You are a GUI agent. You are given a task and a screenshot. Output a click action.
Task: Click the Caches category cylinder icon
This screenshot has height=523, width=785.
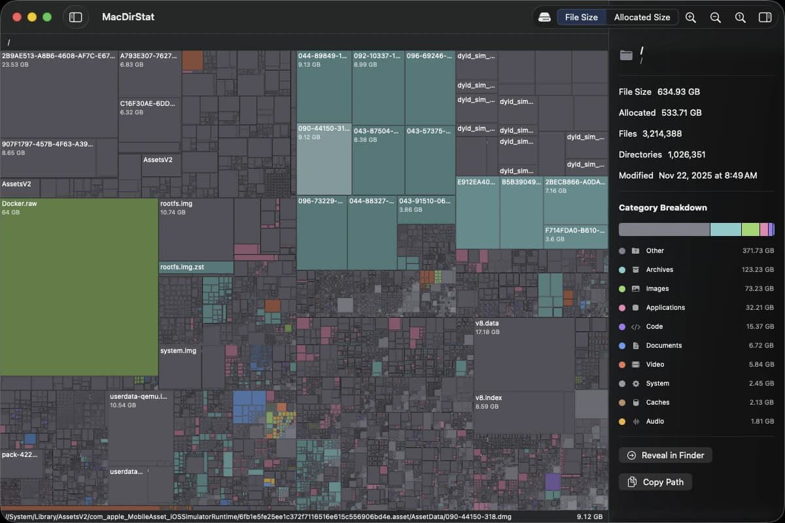(x=635, y=403)
